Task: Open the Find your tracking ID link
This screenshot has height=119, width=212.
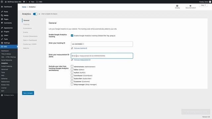Action: point(80,48)
